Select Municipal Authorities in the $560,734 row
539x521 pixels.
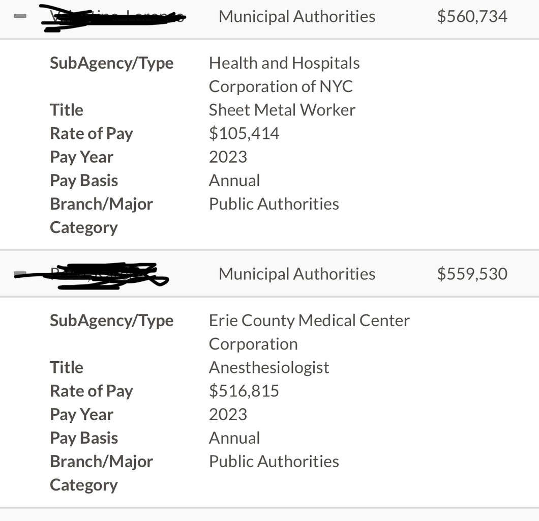pos(297,16)
